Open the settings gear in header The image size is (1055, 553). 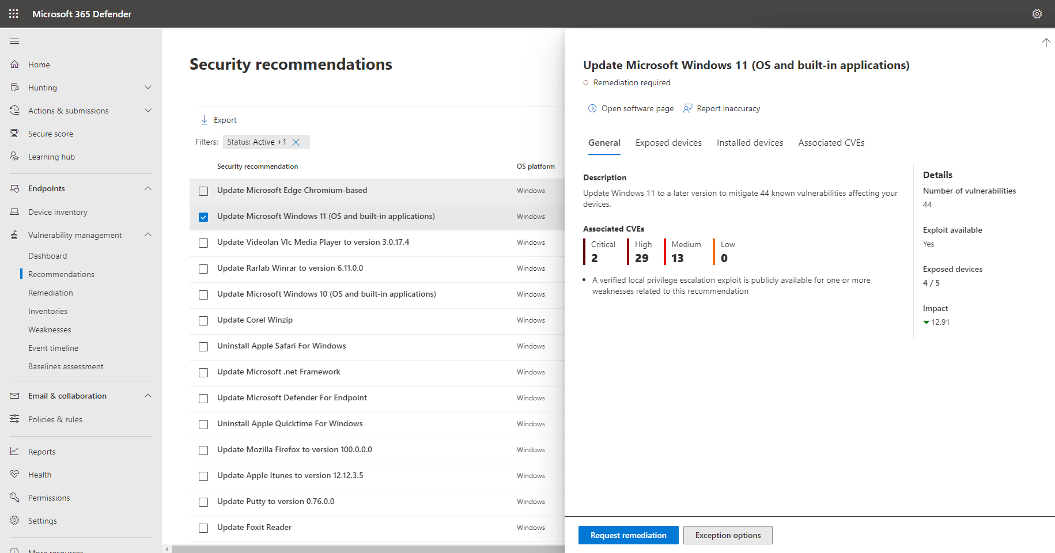coord(1037,14)
